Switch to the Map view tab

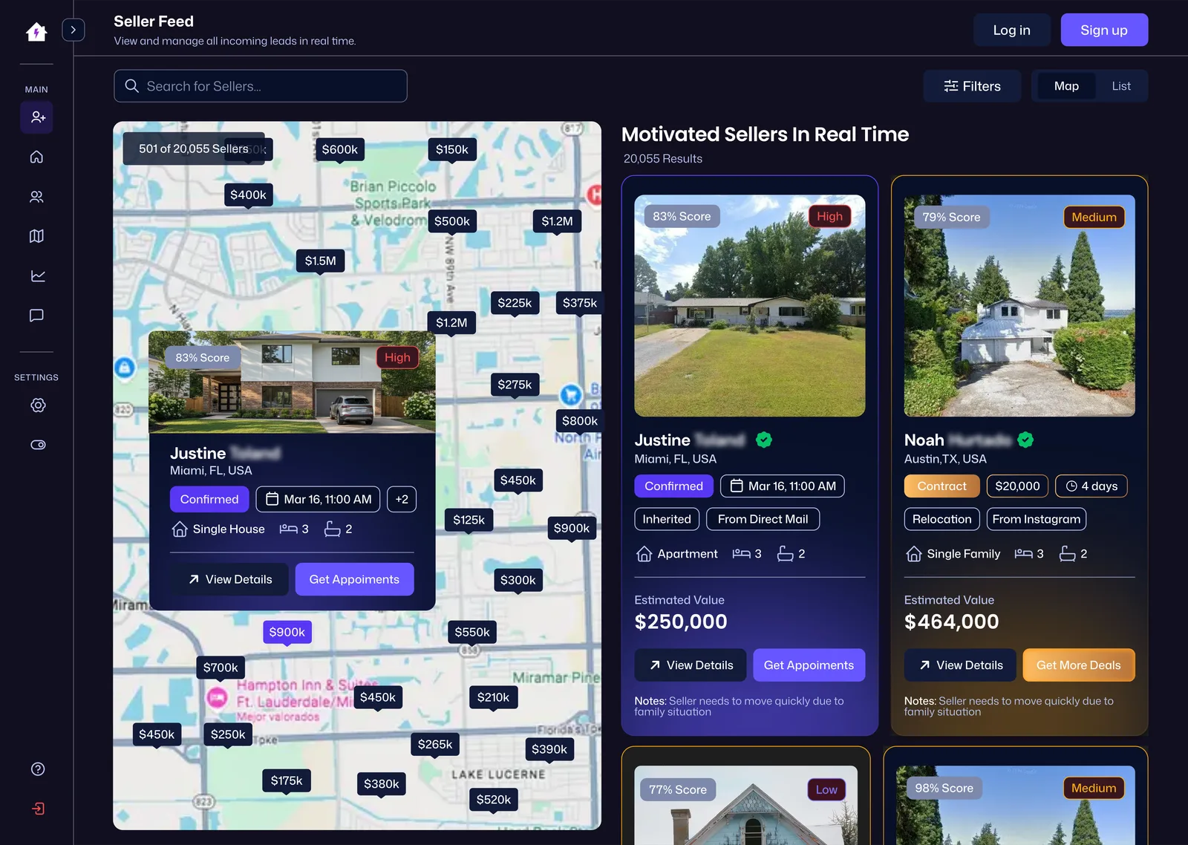(1066, 86)
